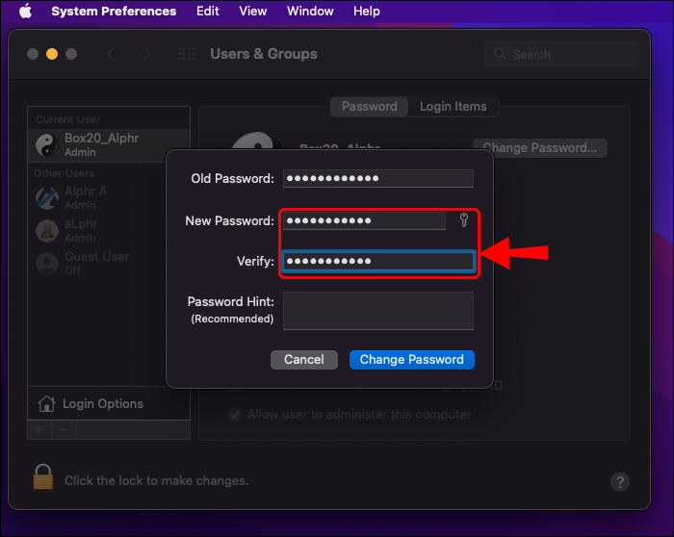Open the Window menu
Screen dimensions: 674x537
click(310, 12)
